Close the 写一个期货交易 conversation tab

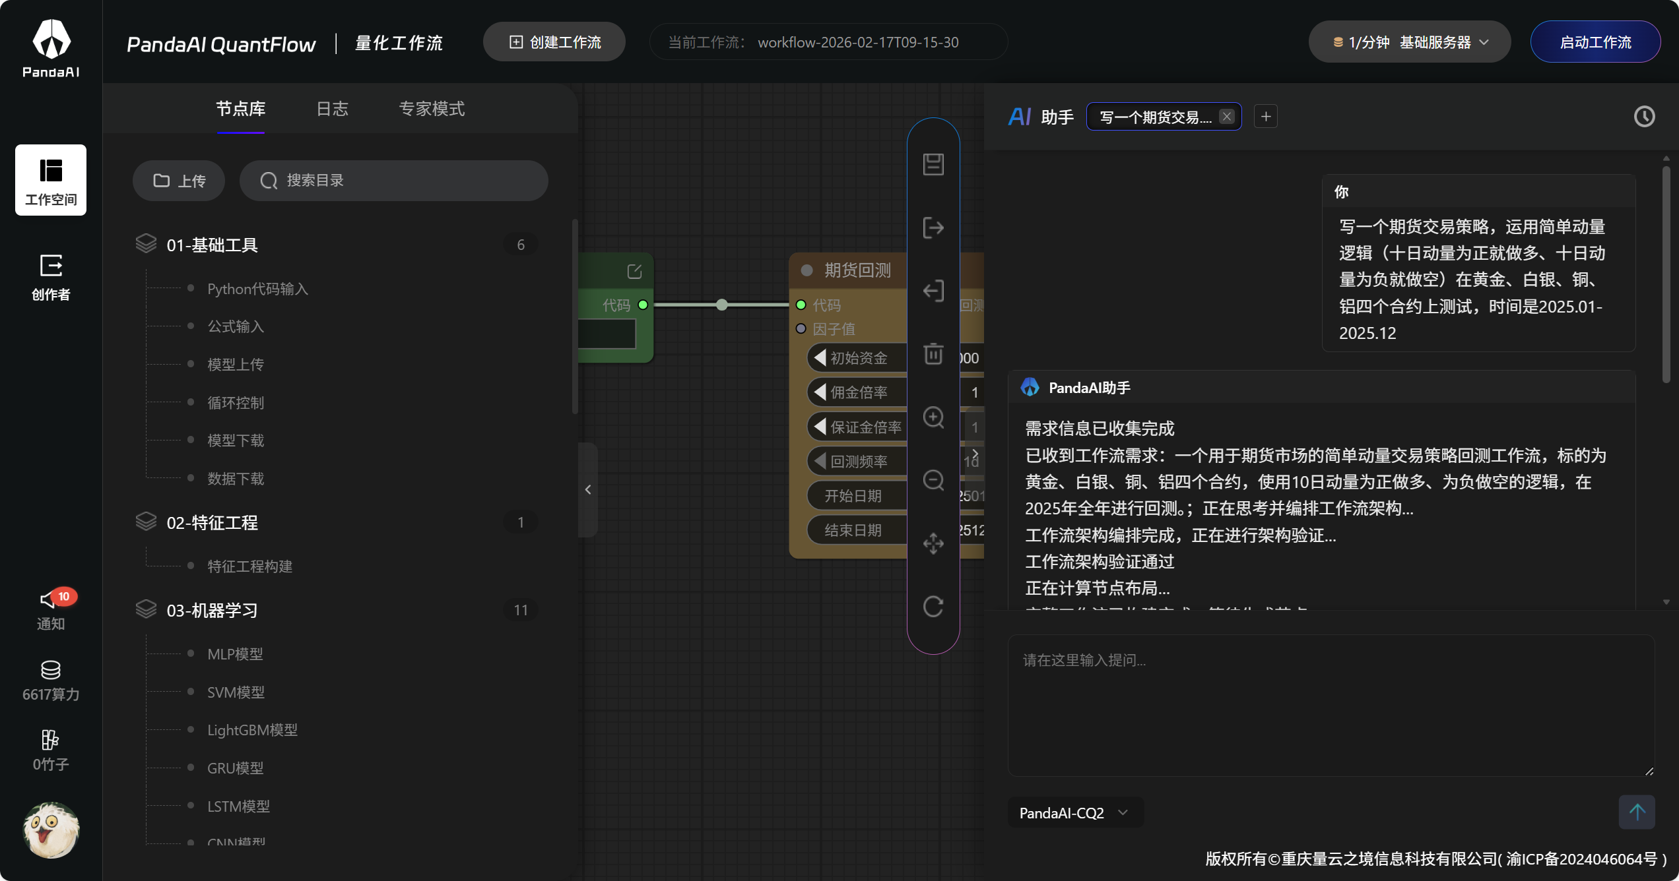(x=1227, y=117)
